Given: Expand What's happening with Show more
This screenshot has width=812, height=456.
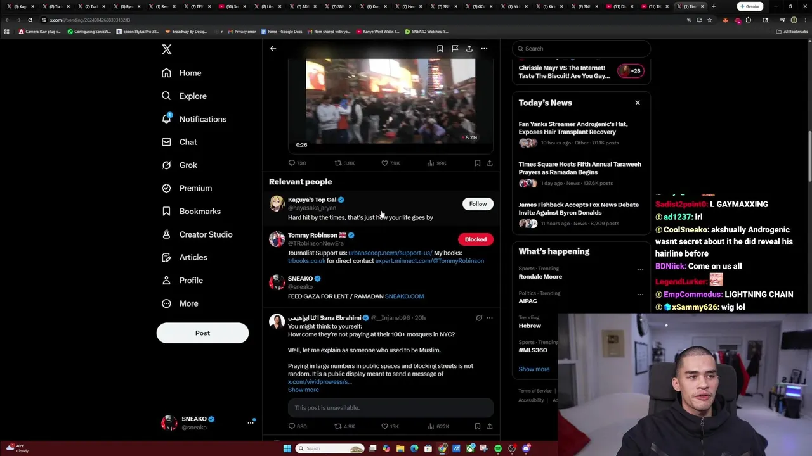Looking at the screenshot, I should point(534,369).
